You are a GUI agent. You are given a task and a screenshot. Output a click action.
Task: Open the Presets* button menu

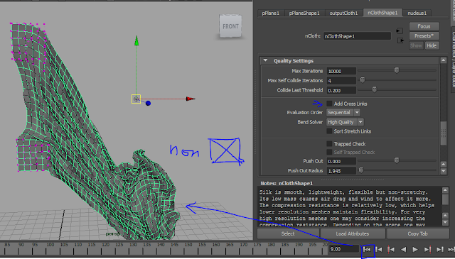(424, 36)
